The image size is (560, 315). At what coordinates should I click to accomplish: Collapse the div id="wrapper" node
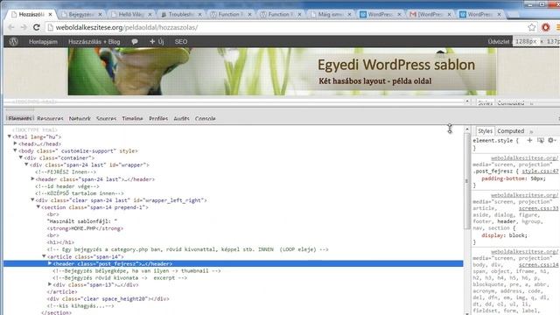coord(26,164)
